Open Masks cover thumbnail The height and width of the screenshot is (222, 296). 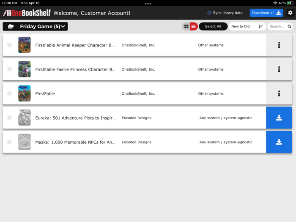25,142
